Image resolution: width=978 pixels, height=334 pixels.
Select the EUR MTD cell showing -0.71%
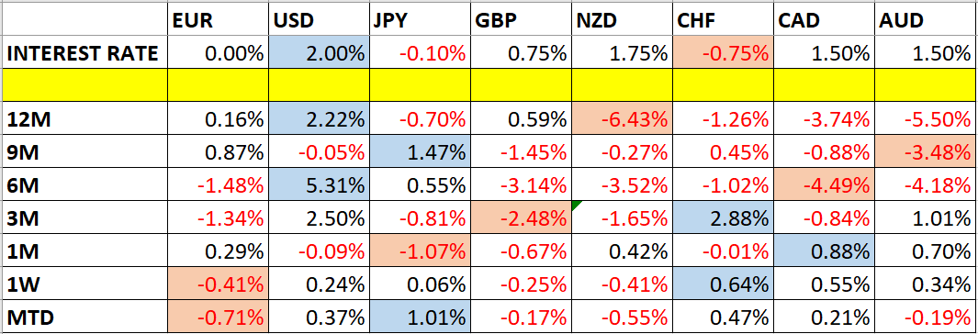tap(218, 317)
